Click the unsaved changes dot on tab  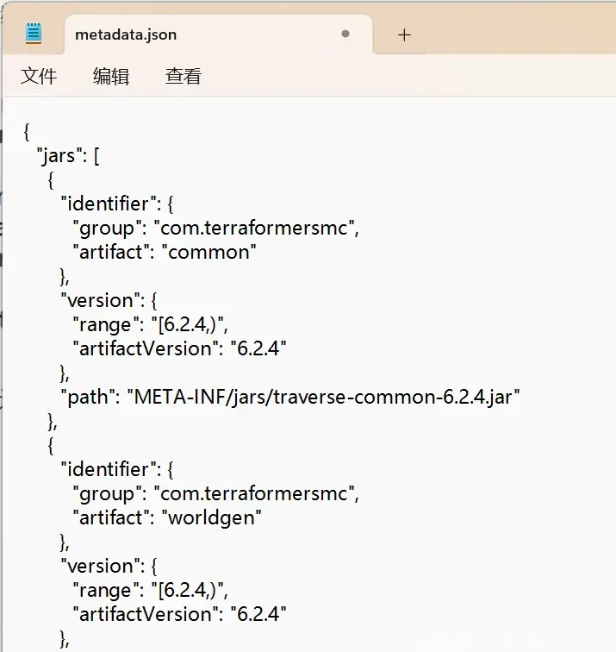(345, 34)
